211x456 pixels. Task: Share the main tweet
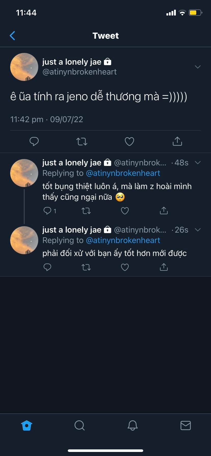pyautogui.click(x=177, y=141)
